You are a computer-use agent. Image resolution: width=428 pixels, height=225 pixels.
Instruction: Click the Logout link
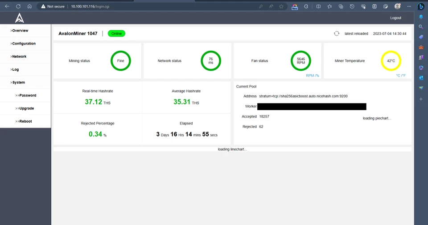coord(395,18)
